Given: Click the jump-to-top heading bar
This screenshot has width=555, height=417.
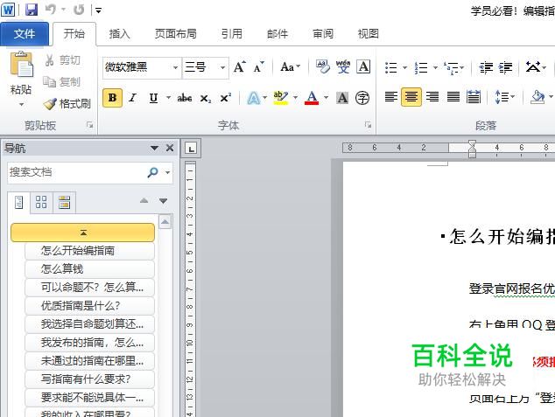Looking at the screenshot, I should [x=83, y=233].
